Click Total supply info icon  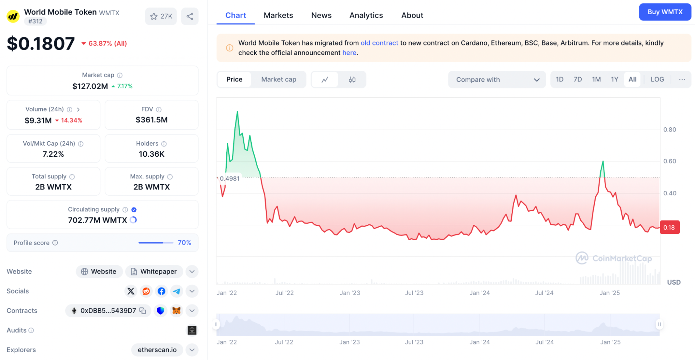pos(72,177)
